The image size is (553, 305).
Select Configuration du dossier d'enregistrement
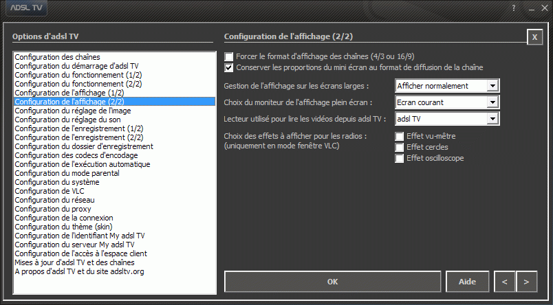pyautogui.click(x=115, y=146)
